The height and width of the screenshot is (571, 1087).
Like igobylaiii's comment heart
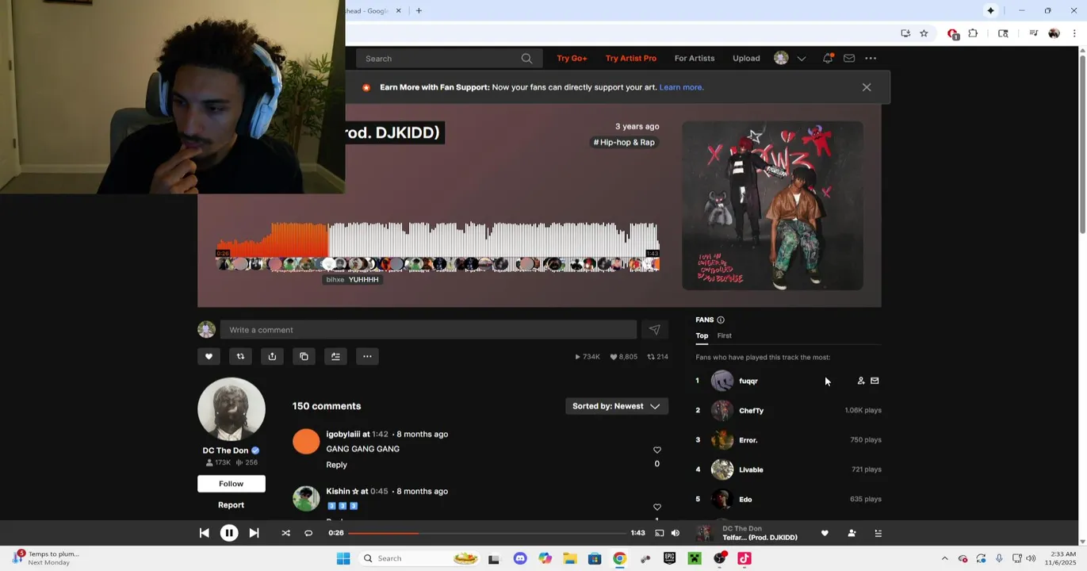(656, 450)
